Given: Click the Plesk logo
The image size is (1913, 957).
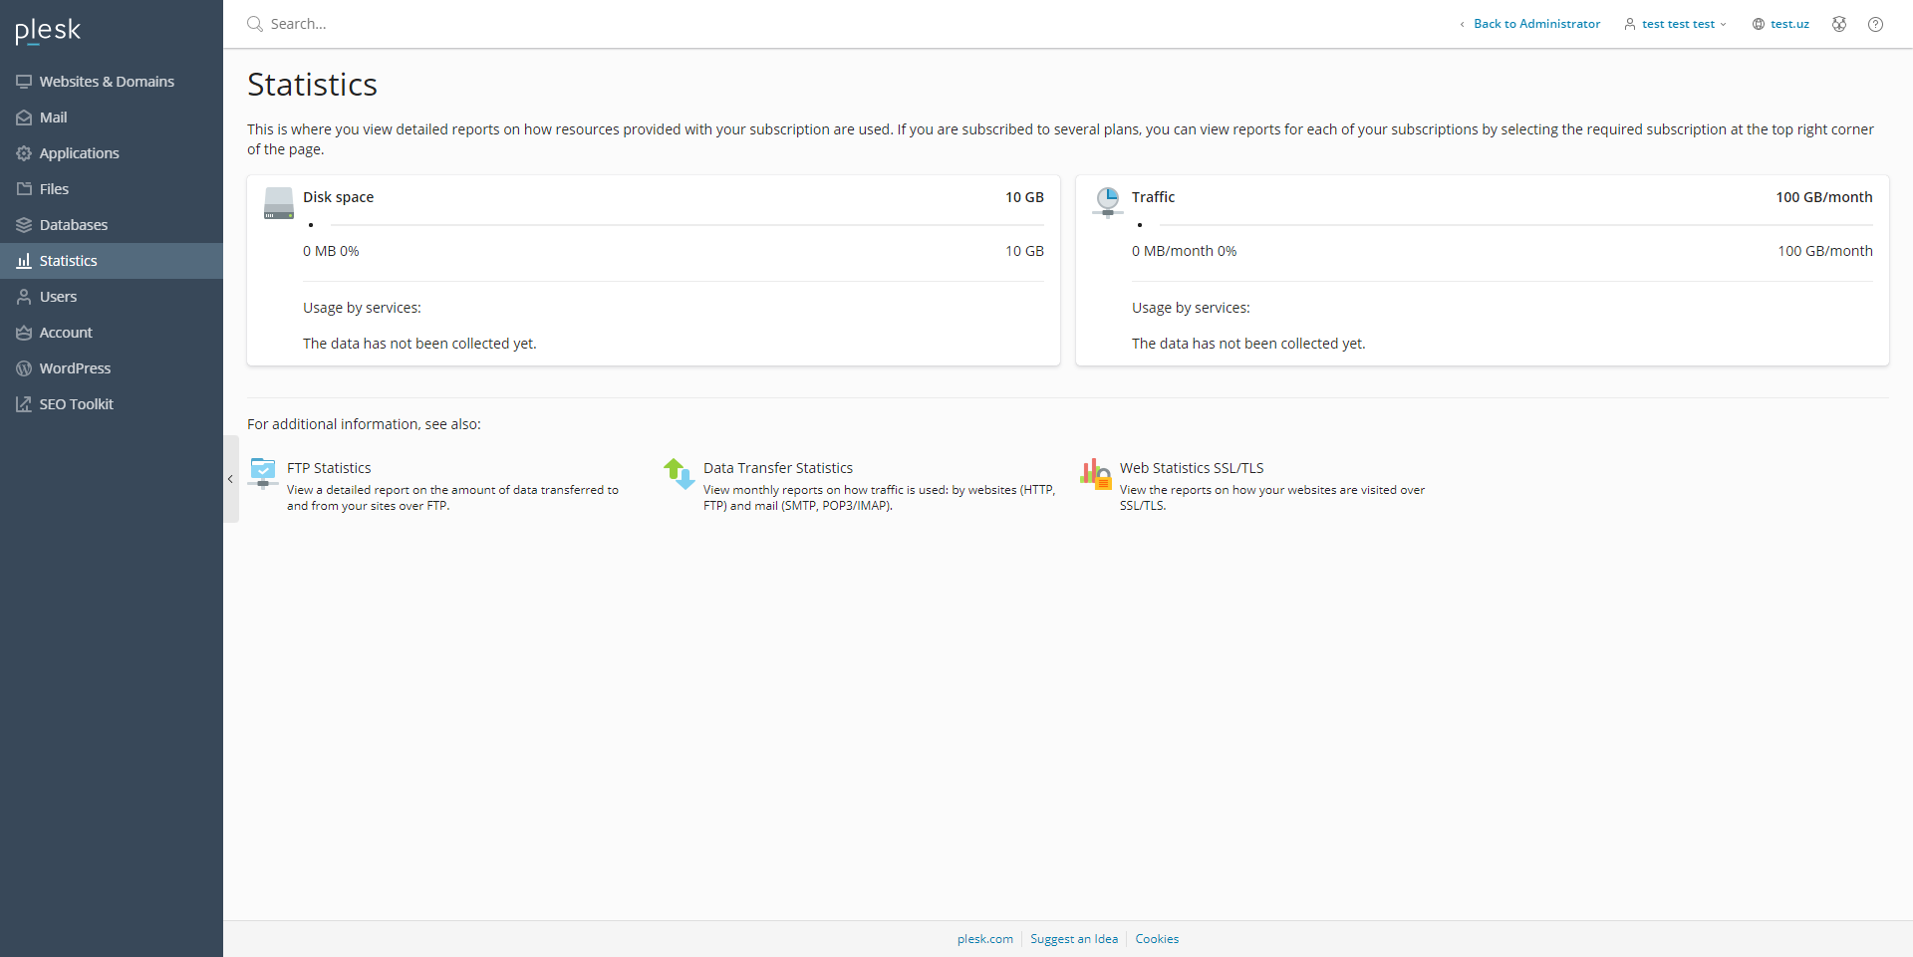Looking at the screenshot, I should click(x=48, y=31).
